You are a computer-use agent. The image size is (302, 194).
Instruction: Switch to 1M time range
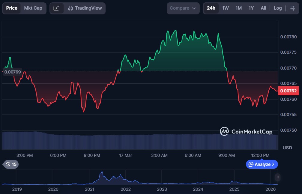pyautogui.click(x=238, y=8)
